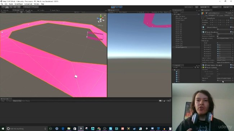Open the cloud services icon
Screen dimensions: 234x131
pyautogui.click(x=197, y=7)
